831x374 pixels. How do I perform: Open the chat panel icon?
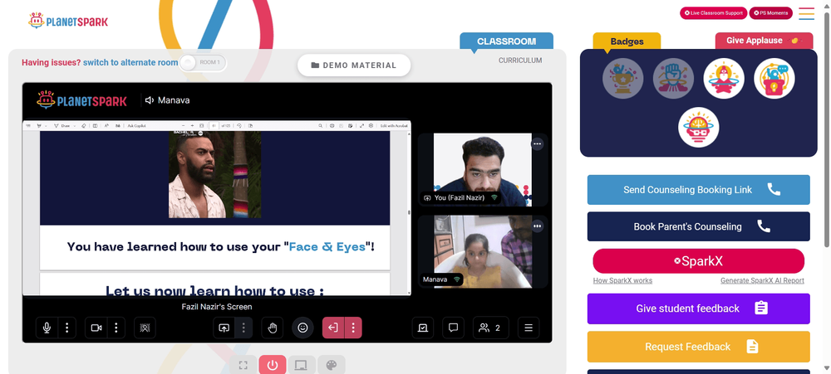(453, 328)
